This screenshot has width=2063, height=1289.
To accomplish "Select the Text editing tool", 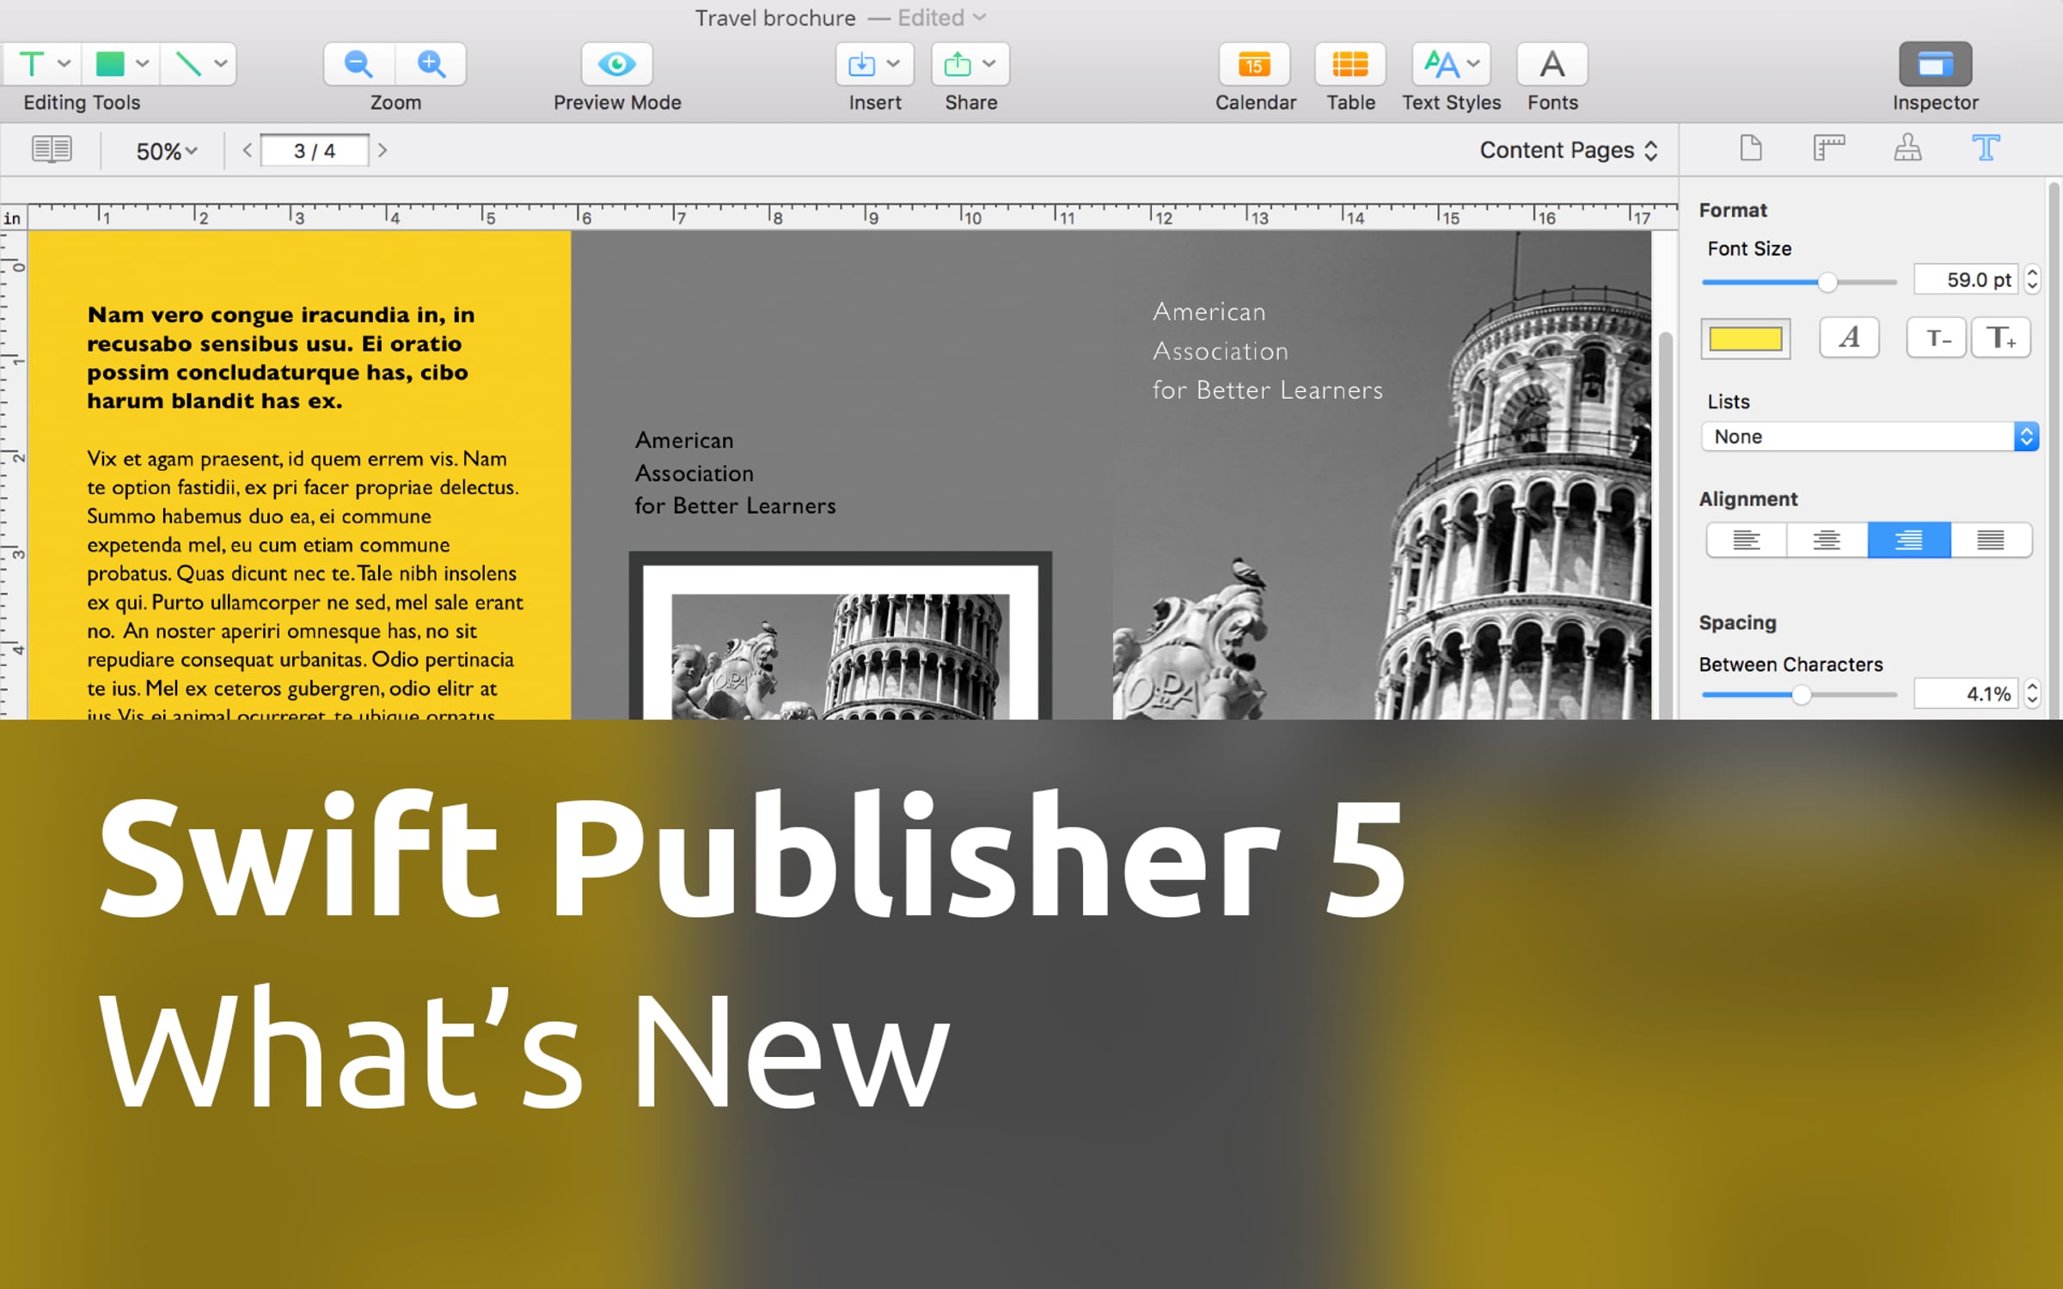I will [32, 64].
